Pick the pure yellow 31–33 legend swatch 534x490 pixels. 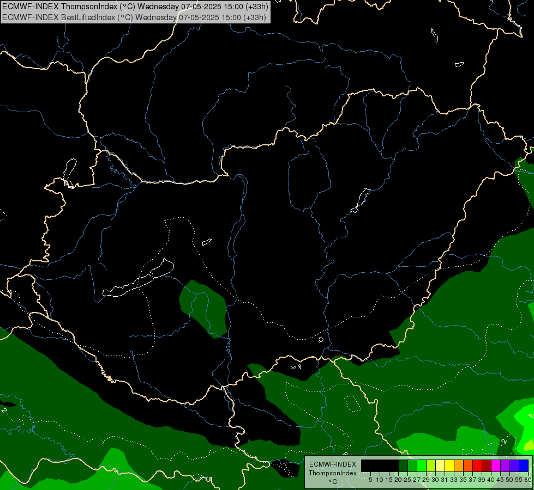point(449,465)
